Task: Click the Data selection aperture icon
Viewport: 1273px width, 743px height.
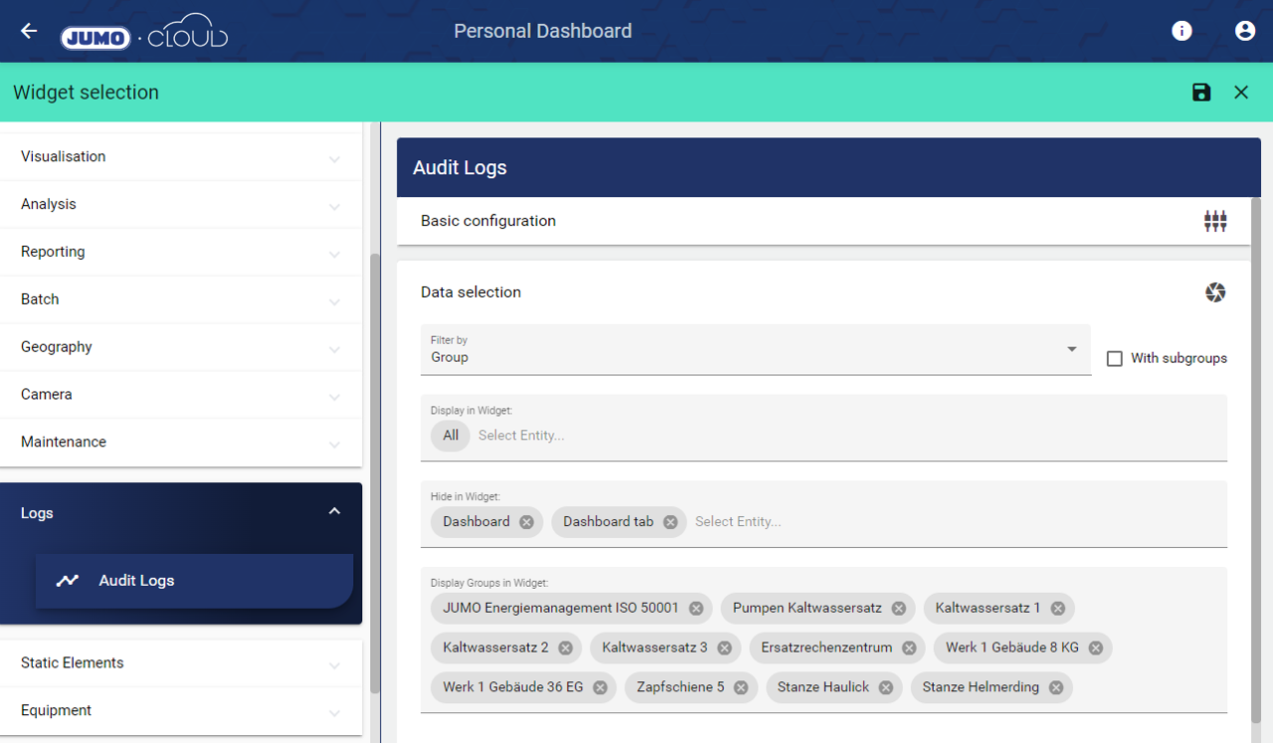Action: [x=1214, y=292]
